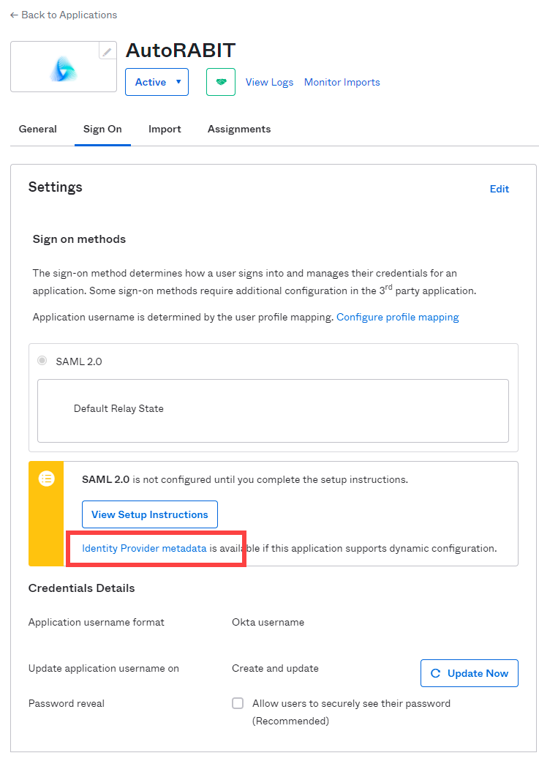Open View Logs link

(269, 82)
